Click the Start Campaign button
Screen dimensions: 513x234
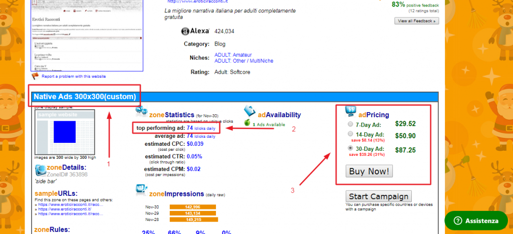click(x=378, y=196)
